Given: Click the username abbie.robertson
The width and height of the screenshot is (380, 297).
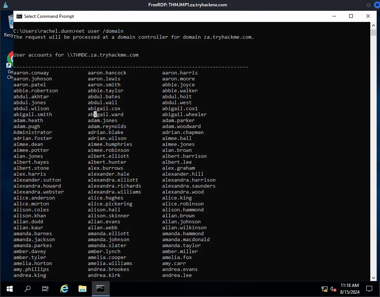Looking at the screenshot, I should coord(36,91).
